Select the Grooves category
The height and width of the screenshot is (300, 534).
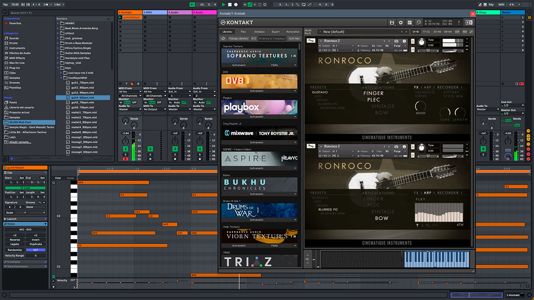14,83
